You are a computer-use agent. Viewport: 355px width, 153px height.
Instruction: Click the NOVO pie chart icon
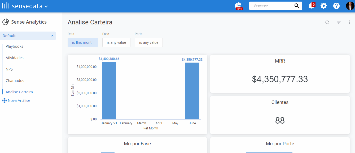point(239,6)
